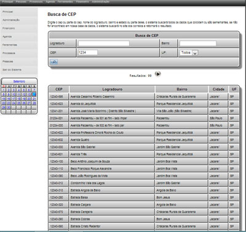The image size is (246, 232).
Task: Select day 1 in the calendar
Action: pyautogui.click(x=4, y=90)
